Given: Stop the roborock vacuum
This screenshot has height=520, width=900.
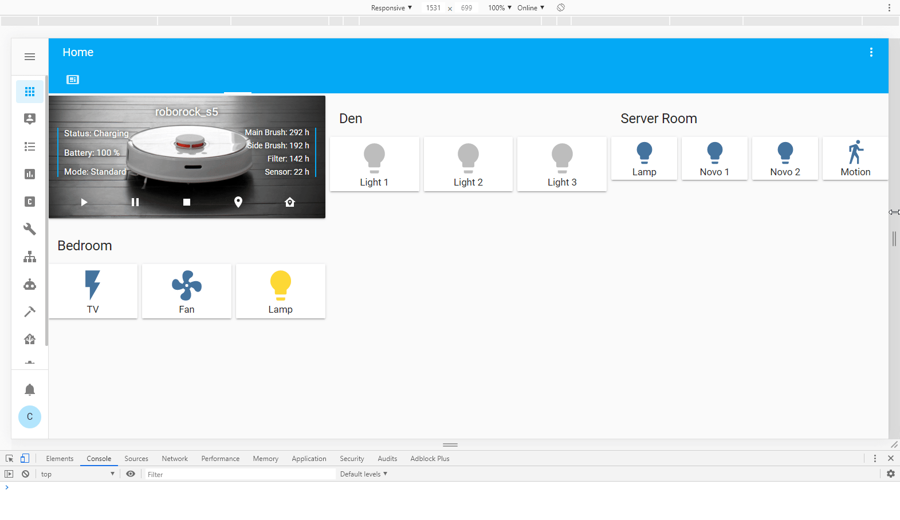Looking at the screenshot, I should [x=187, y=202].
